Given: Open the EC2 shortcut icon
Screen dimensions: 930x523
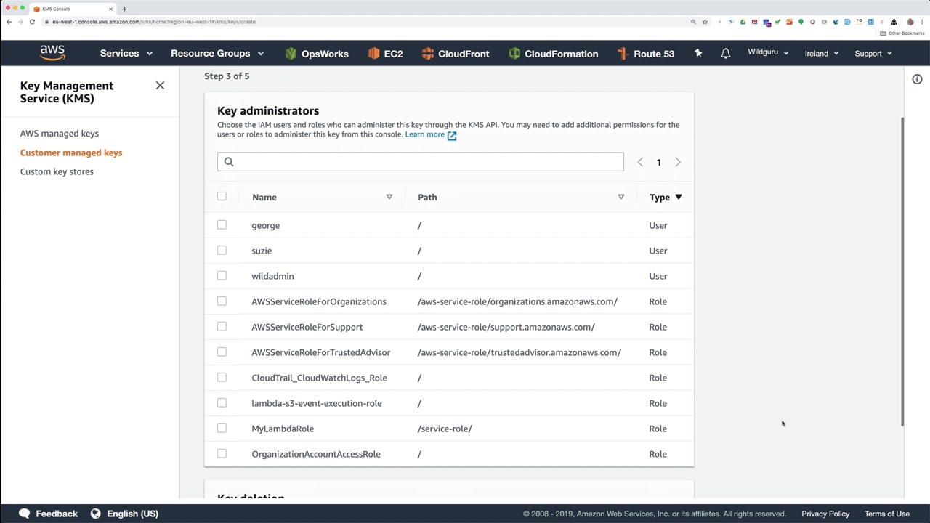Looking at the screenshot, I should [x=374, y=54].
